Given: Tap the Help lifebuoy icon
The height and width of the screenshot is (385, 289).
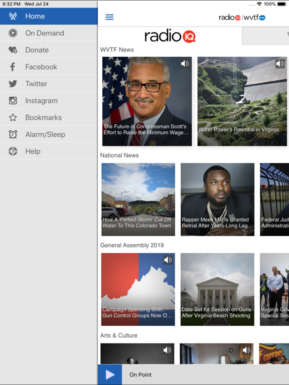Looking at the screenshot, I should [13, 151].
